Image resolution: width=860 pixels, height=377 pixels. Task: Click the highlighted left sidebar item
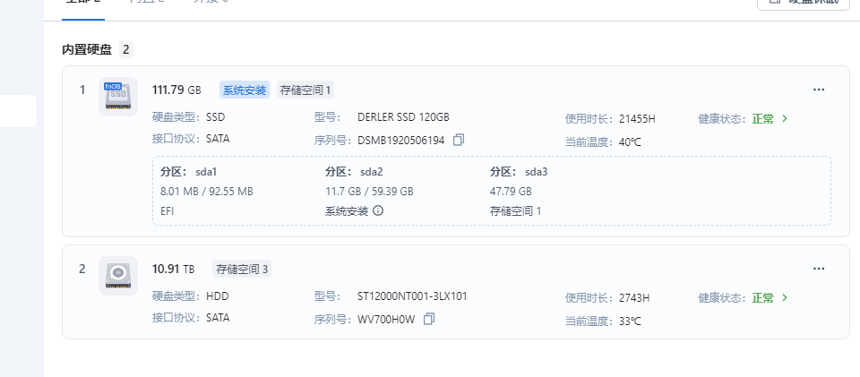(x=18, y=111)
